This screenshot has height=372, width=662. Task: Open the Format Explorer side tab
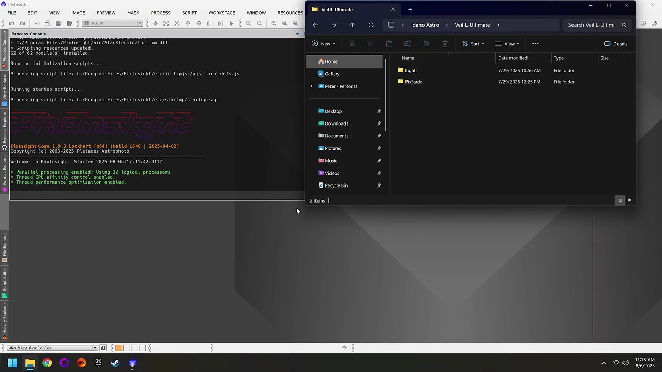click(x=5, y=173)
